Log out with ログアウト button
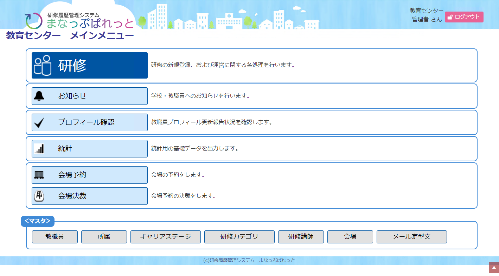This screenshot has height=276, width=499. point(464,17)
